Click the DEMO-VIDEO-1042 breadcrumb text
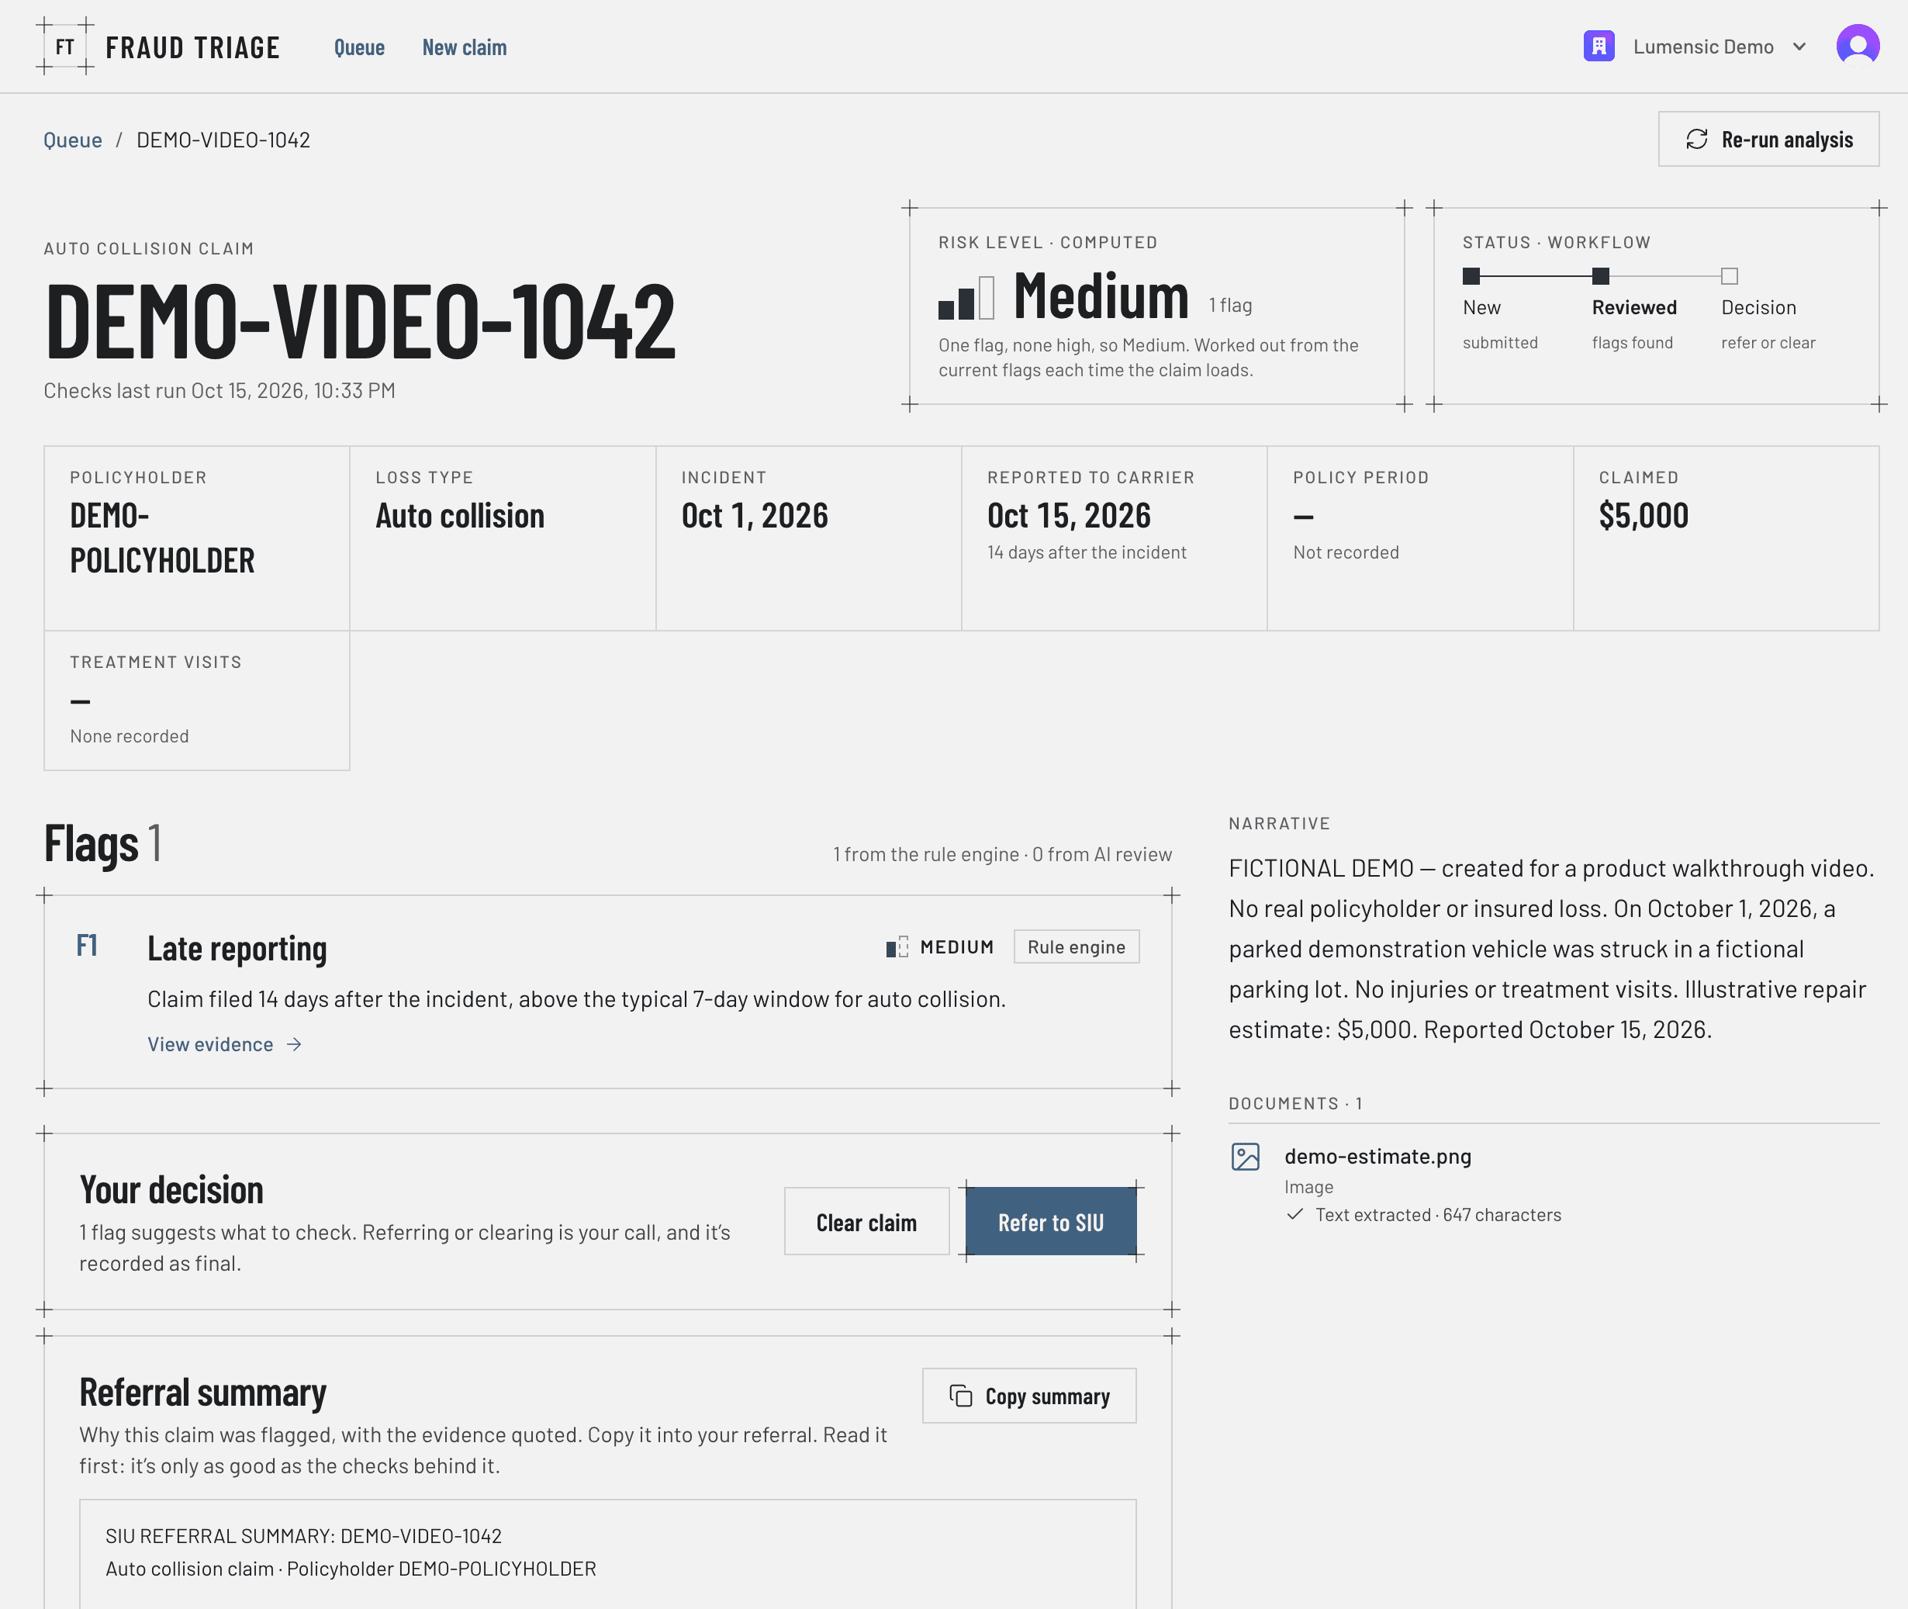Screen dimensions: 1908x1609 (223, 140)
